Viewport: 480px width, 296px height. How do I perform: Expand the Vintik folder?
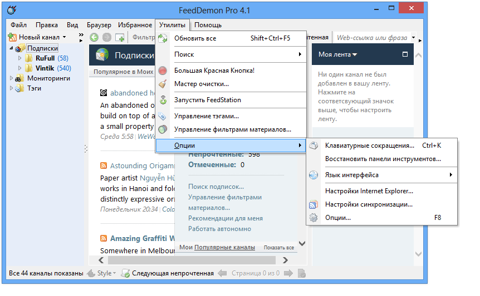(x=19, y=68)
